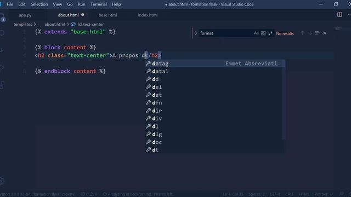Switch to the index.html tab
The height and width of the screenshot is (197, 351).
pyautogui.click(x=148, y=15)
